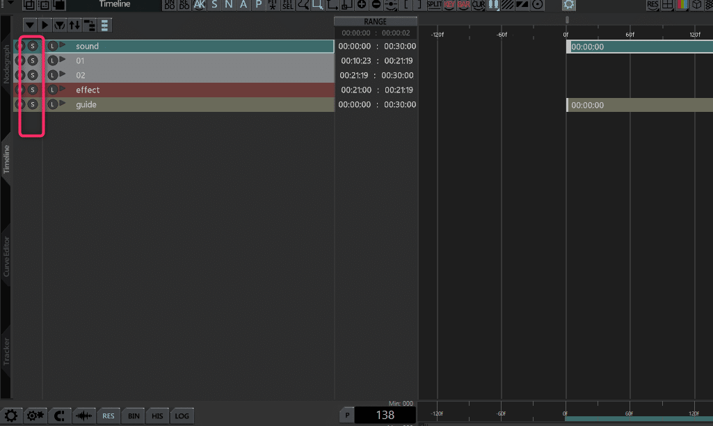The height and width of the screenshot is (426, 713).
Task: Toggle lock L on 01 track
Action: tap(52, 60)
